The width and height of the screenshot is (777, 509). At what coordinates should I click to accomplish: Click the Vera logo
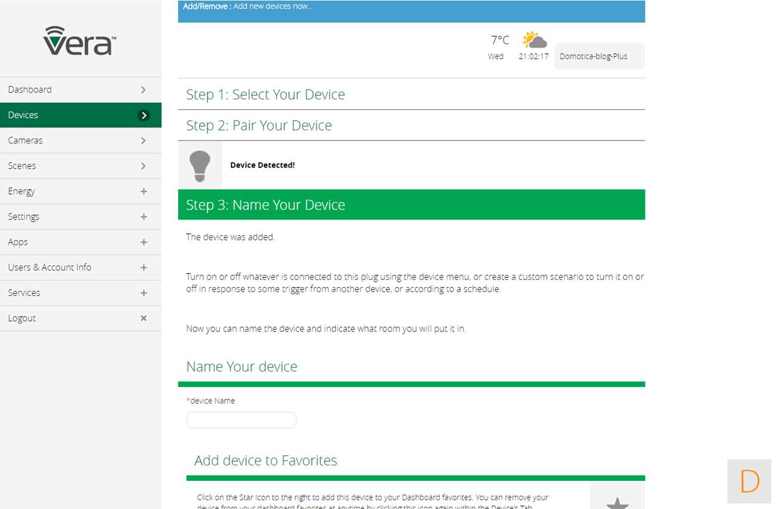79,41
